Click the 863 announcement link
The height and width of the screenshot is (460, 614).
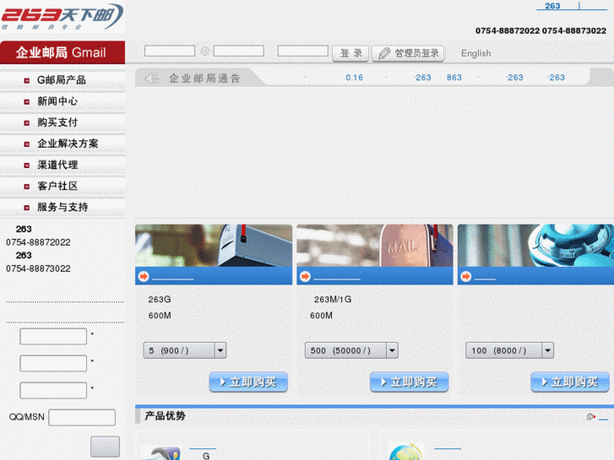point(454,78)
